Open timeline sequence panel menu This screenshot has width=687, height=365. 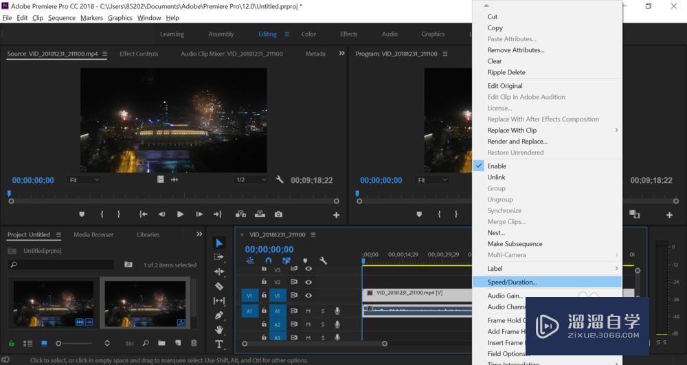point(313,234)
